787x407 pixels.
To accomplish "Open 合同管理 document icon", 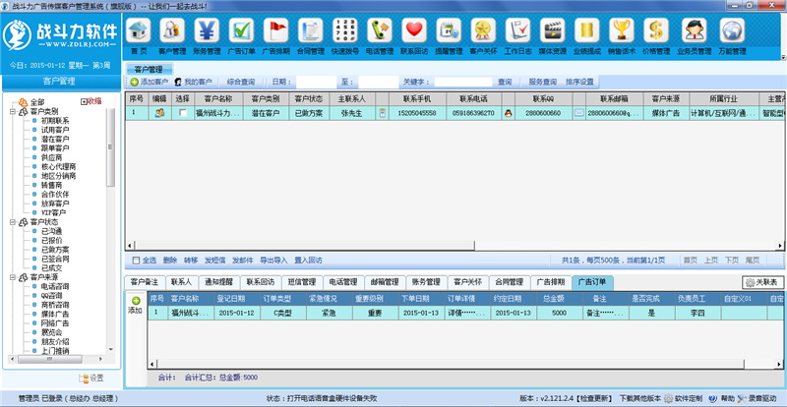I will [310, 30].
